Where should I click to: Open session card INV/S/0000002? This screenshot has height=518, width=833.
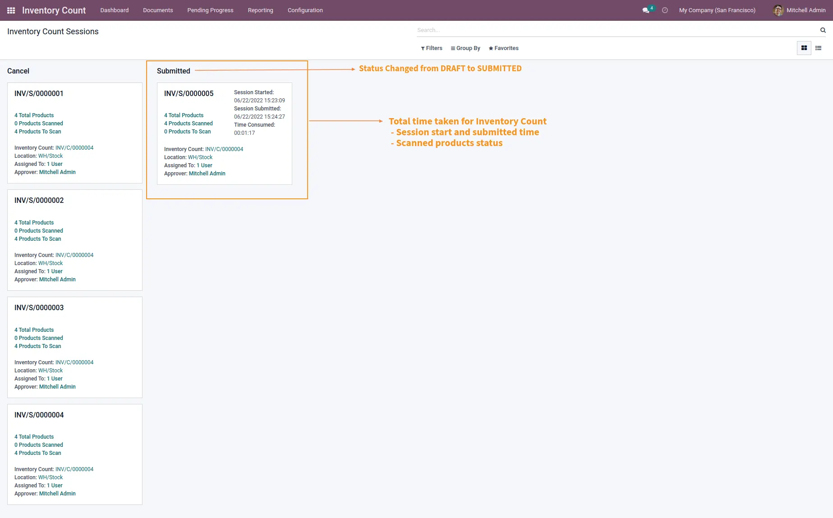(x=75, y=240)
